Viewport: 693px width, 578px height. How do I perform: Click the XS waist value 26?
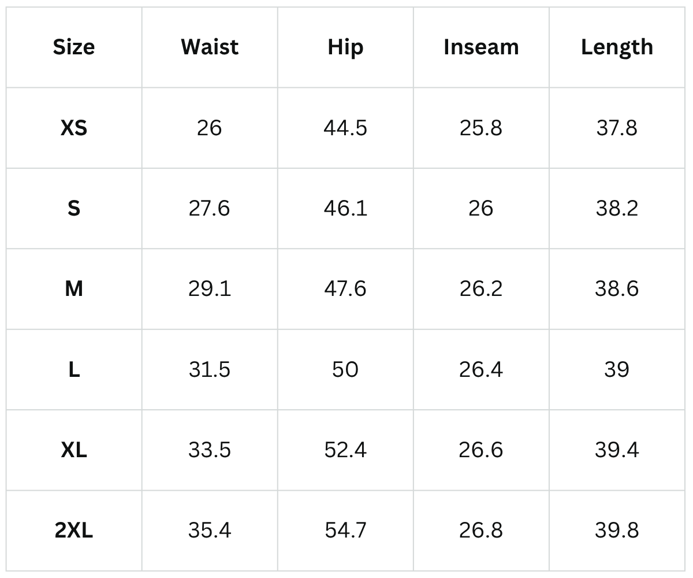210,128
